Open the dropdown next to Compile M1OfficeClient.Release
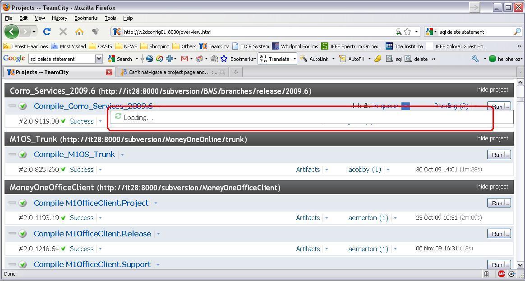 point(158,234)
